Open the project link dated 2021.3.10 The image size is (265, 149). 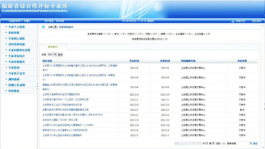(61, 94)
